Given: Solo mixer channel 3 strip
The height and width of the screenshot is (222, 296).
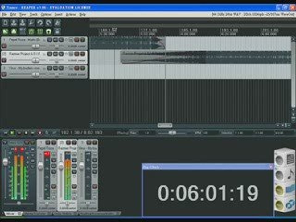Looking at the screenshot, I should [95, 142].
